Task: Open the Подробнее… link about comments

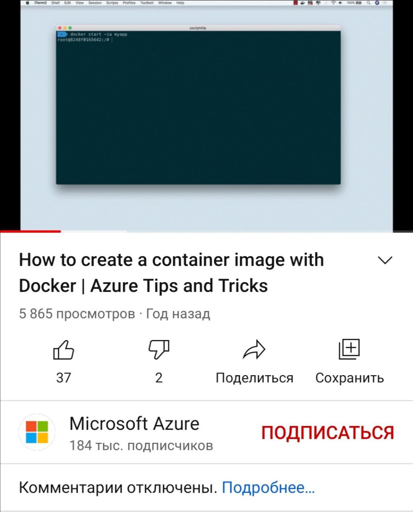Action: pyautogui.click(x=268, y=488)
